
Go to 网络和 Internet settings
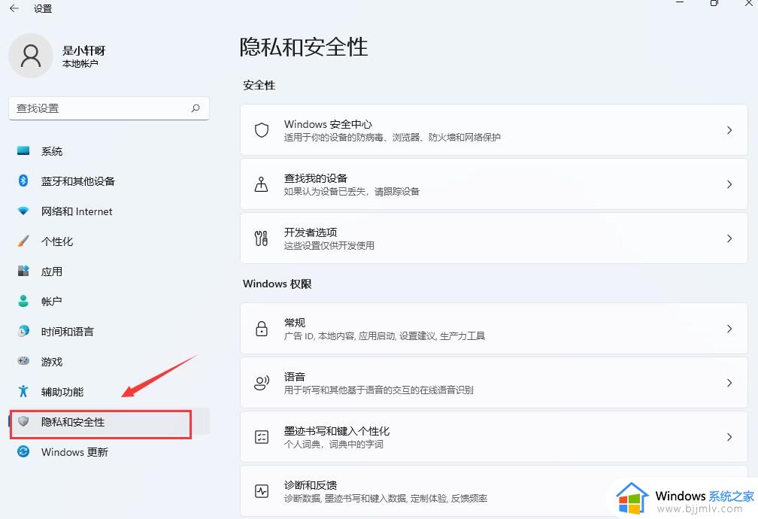(x=109, y=211)
